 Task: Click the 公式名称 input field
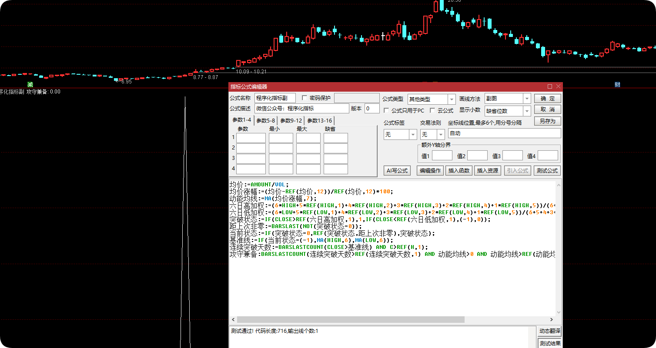tap(275, 98)
